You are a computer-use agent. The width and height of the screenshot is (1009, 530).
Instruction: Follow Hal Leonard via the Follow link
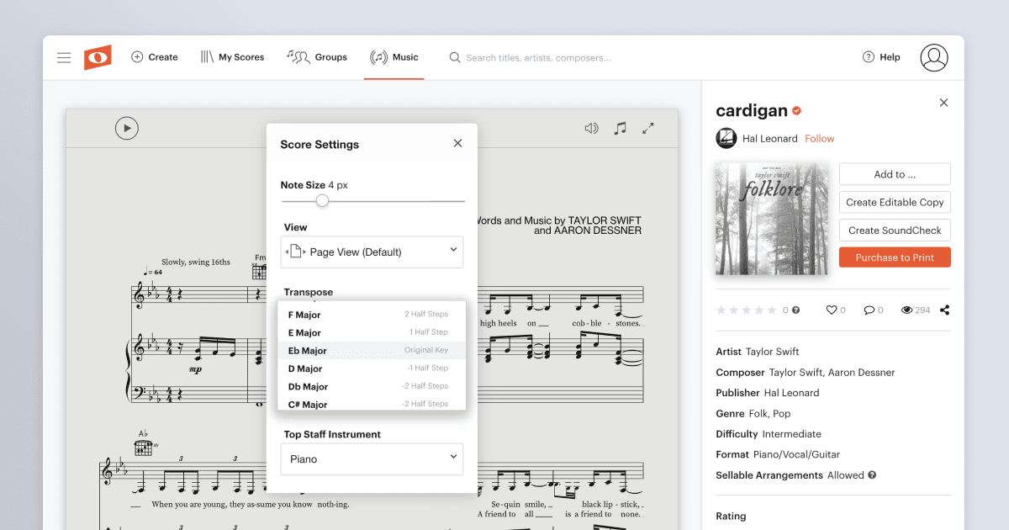[x=820, y=138]
